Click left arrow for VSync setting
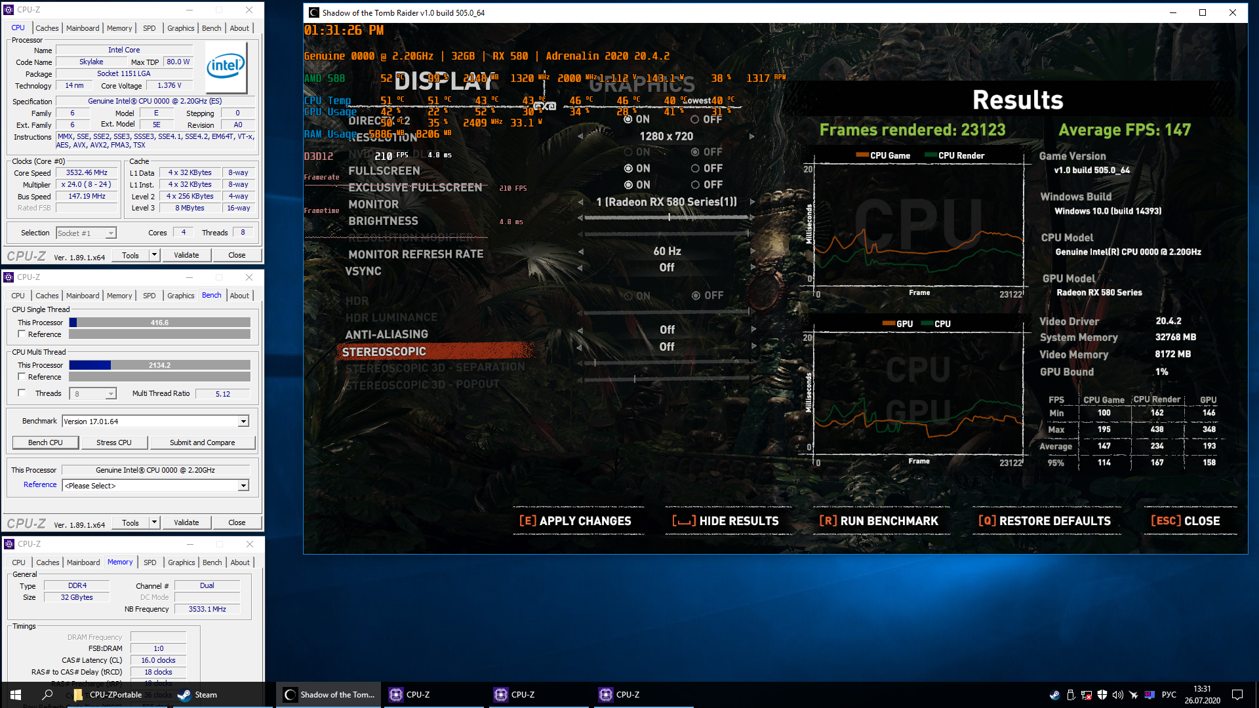The image size is (1259, 708). point(580,267)
